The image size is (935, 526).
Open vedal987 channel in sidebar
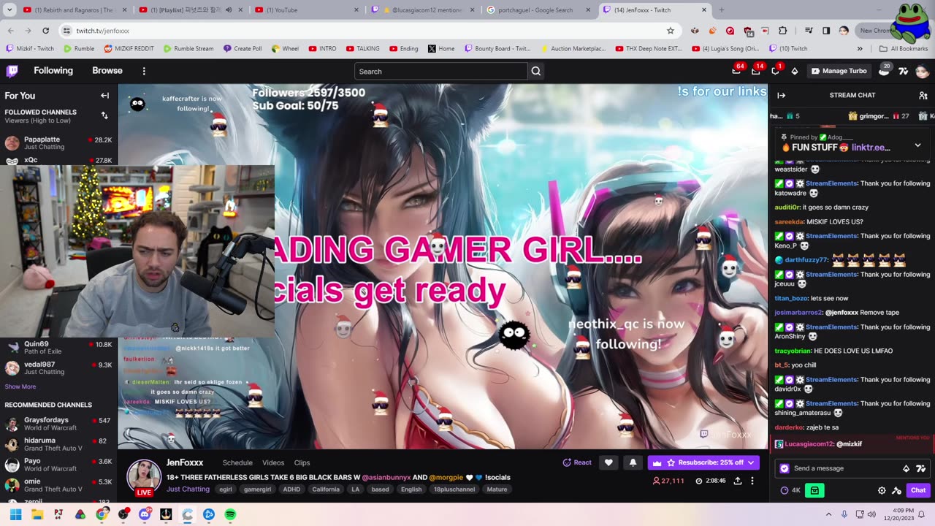click(58, 368)
